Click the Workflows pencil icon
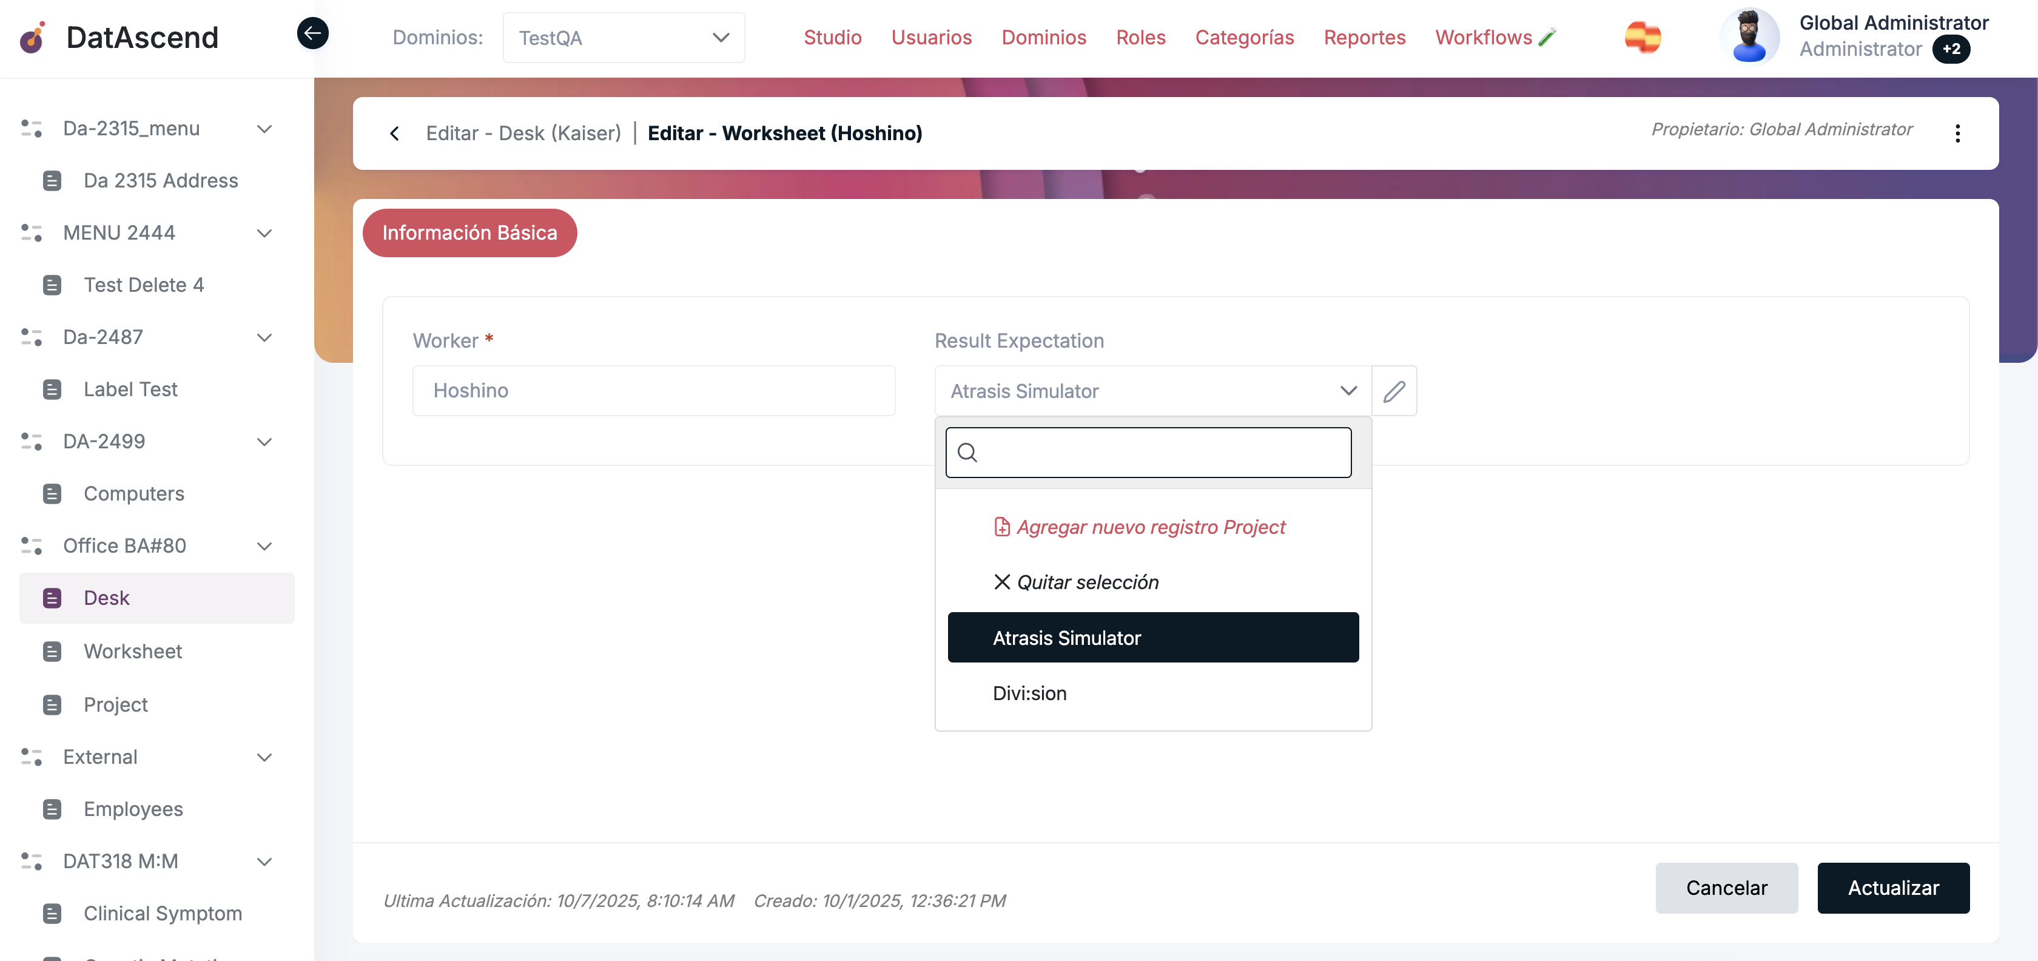 (1547, 37)
